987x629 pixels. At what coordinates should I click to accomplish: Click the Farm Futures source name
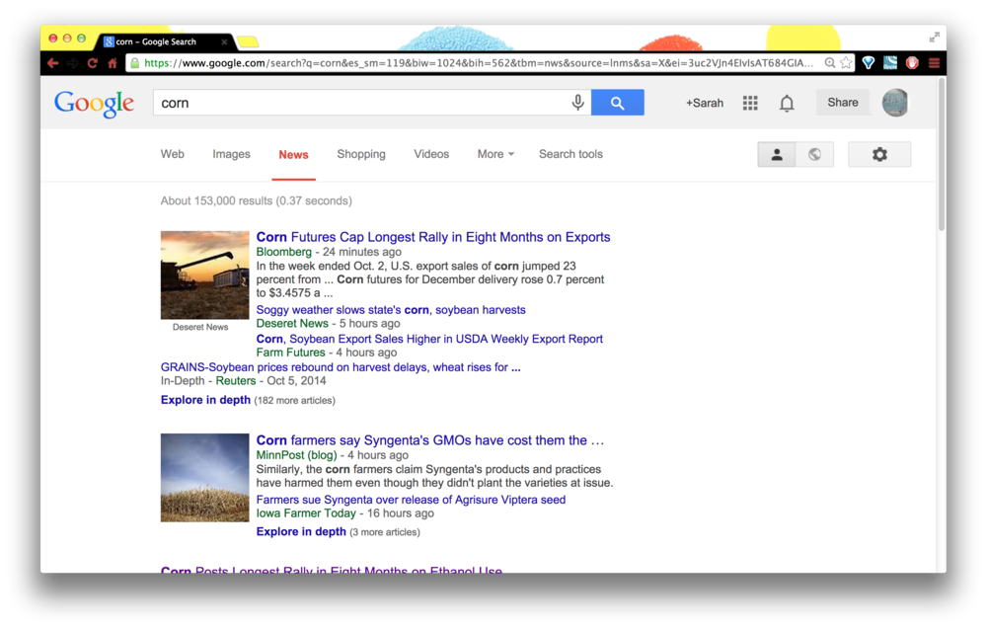(291, 353)
